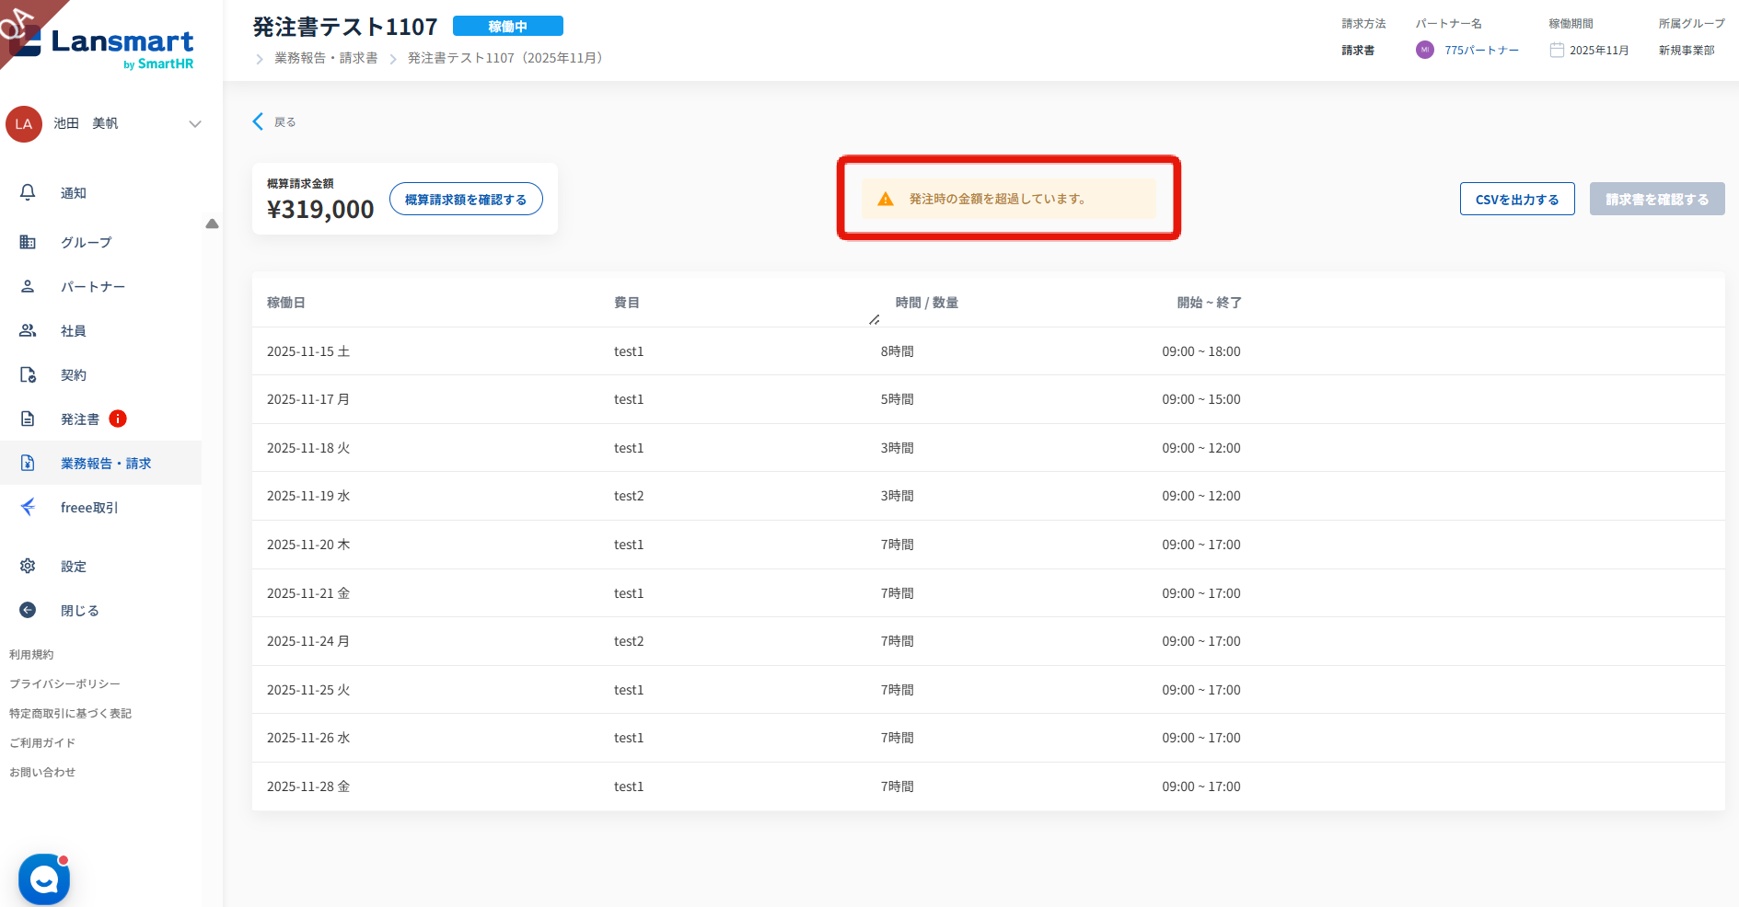Open the 利用規約 link

(31, 655)
